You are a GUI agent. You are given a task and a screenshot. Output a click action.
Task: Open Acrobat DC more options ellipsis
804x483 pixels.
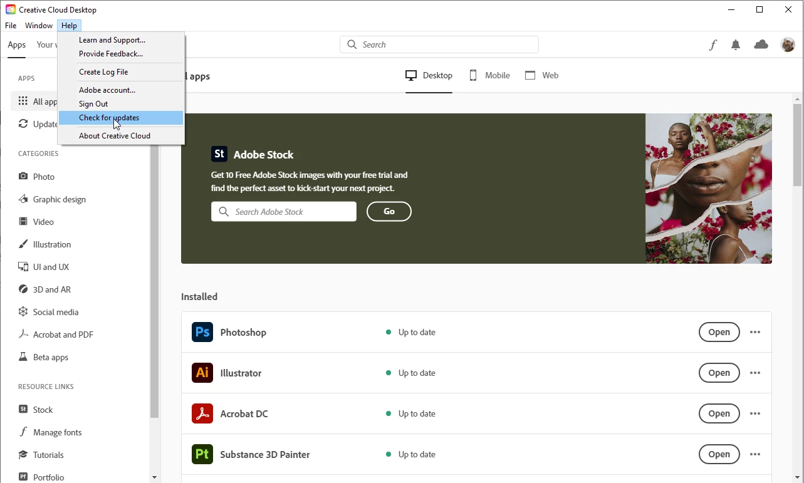coord(755,413)
